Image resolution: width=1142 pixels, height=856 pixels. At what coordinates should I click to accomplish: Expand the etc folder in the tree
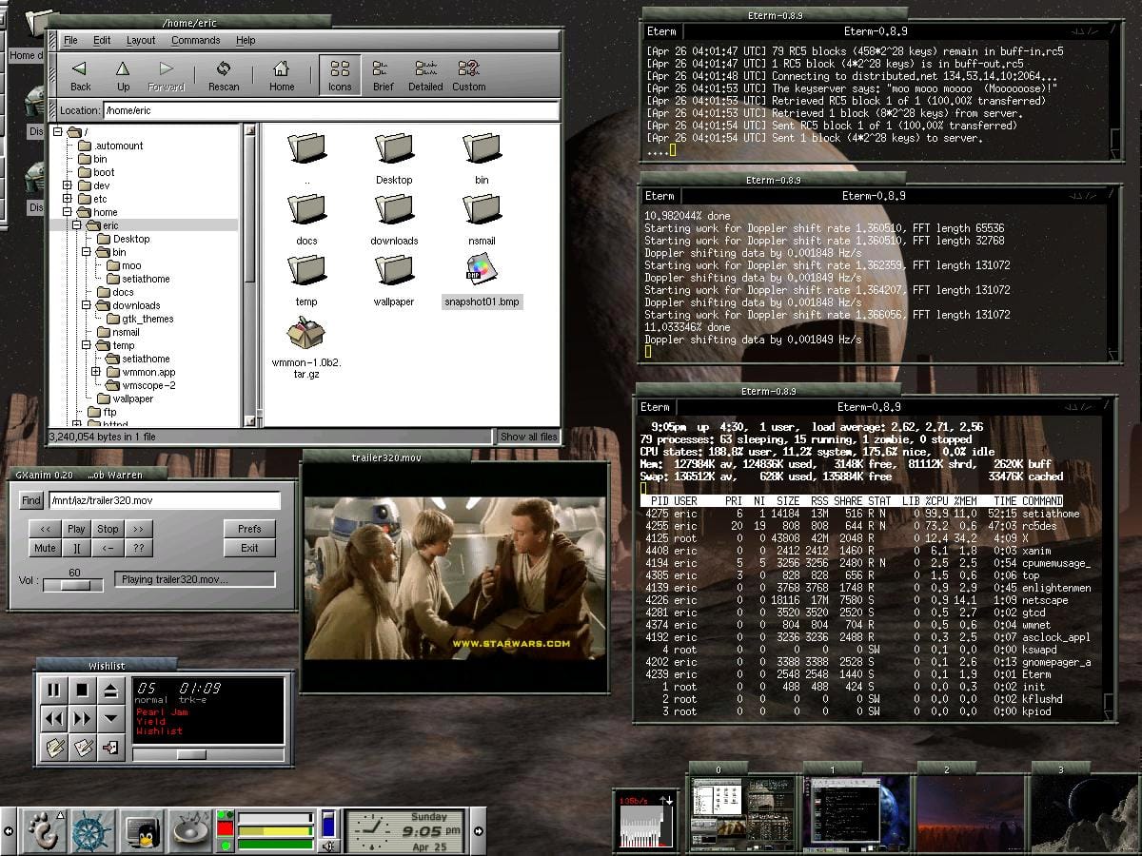pyautogui.click(x=68, y=199)
